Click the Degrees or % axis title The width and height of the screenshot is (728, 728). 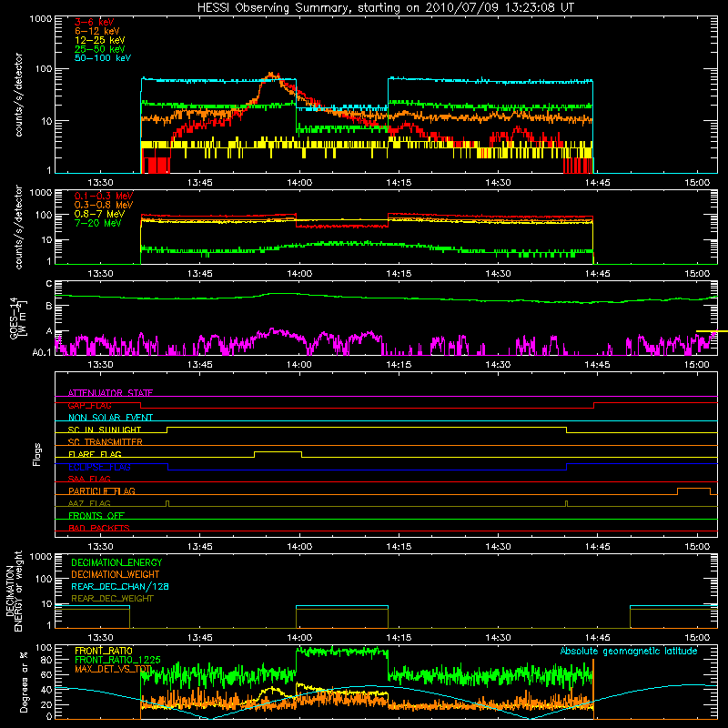click(24, 682)
